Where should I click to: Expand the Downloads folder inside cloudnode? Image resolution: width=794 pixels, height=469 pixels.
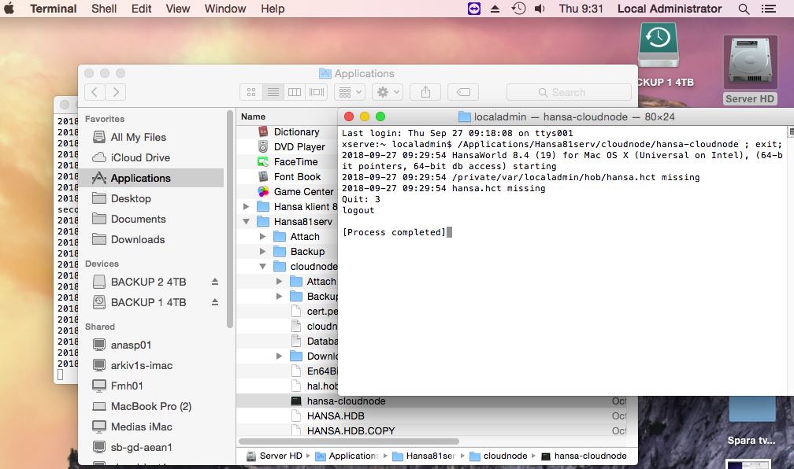[279, 356]
